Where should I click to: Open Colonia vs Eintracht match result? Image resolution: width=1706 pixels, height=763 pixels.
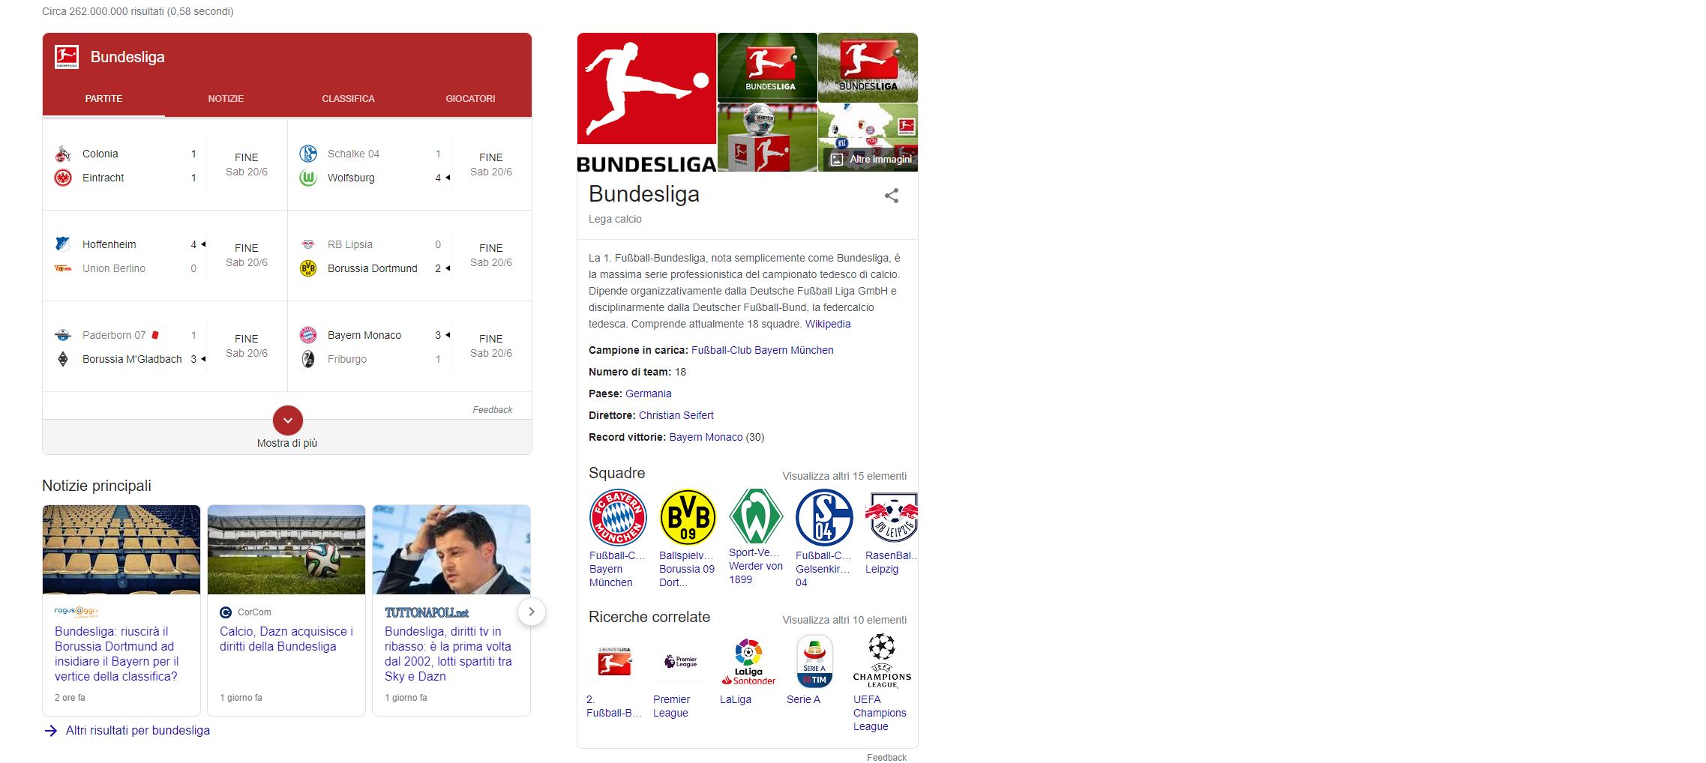(165, 165)
